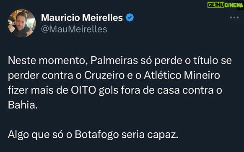
Task: Click the word Botafogo in the last line
Action: pos(97,135)
